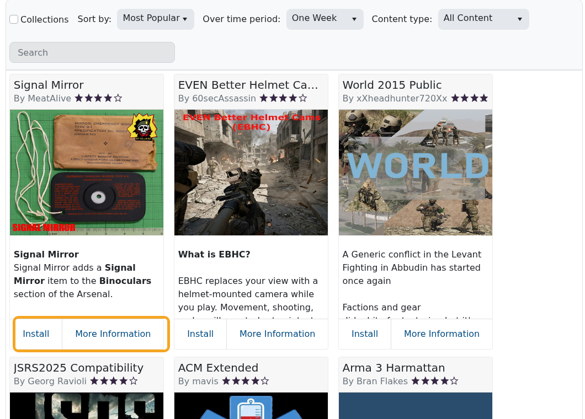Click the star rating of ACM Extended
The height and width of the screenshot is (419, 585).
coord(246,381)
